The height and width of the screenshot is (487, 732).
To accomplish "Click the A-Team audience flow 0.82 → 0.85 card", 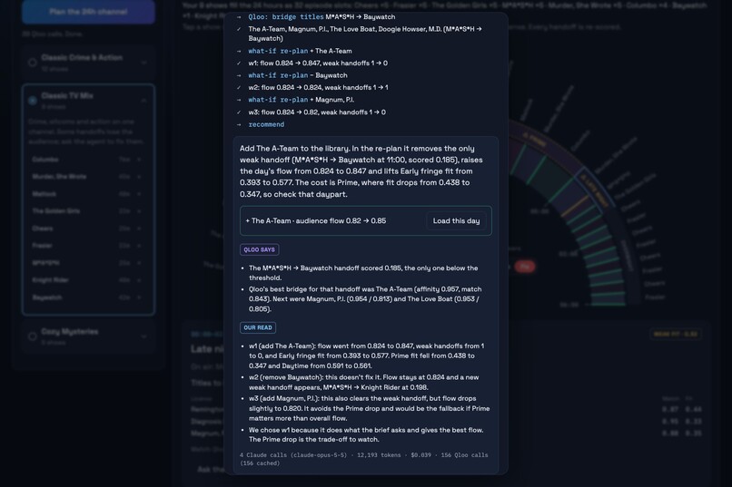I will (x=365, y=221).
